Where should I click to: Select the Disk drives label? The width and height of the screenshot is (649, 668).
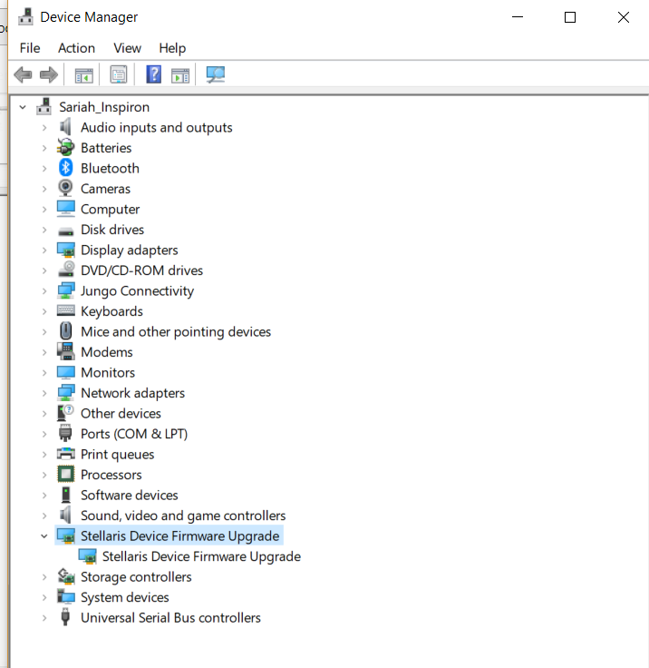(112, 230)
